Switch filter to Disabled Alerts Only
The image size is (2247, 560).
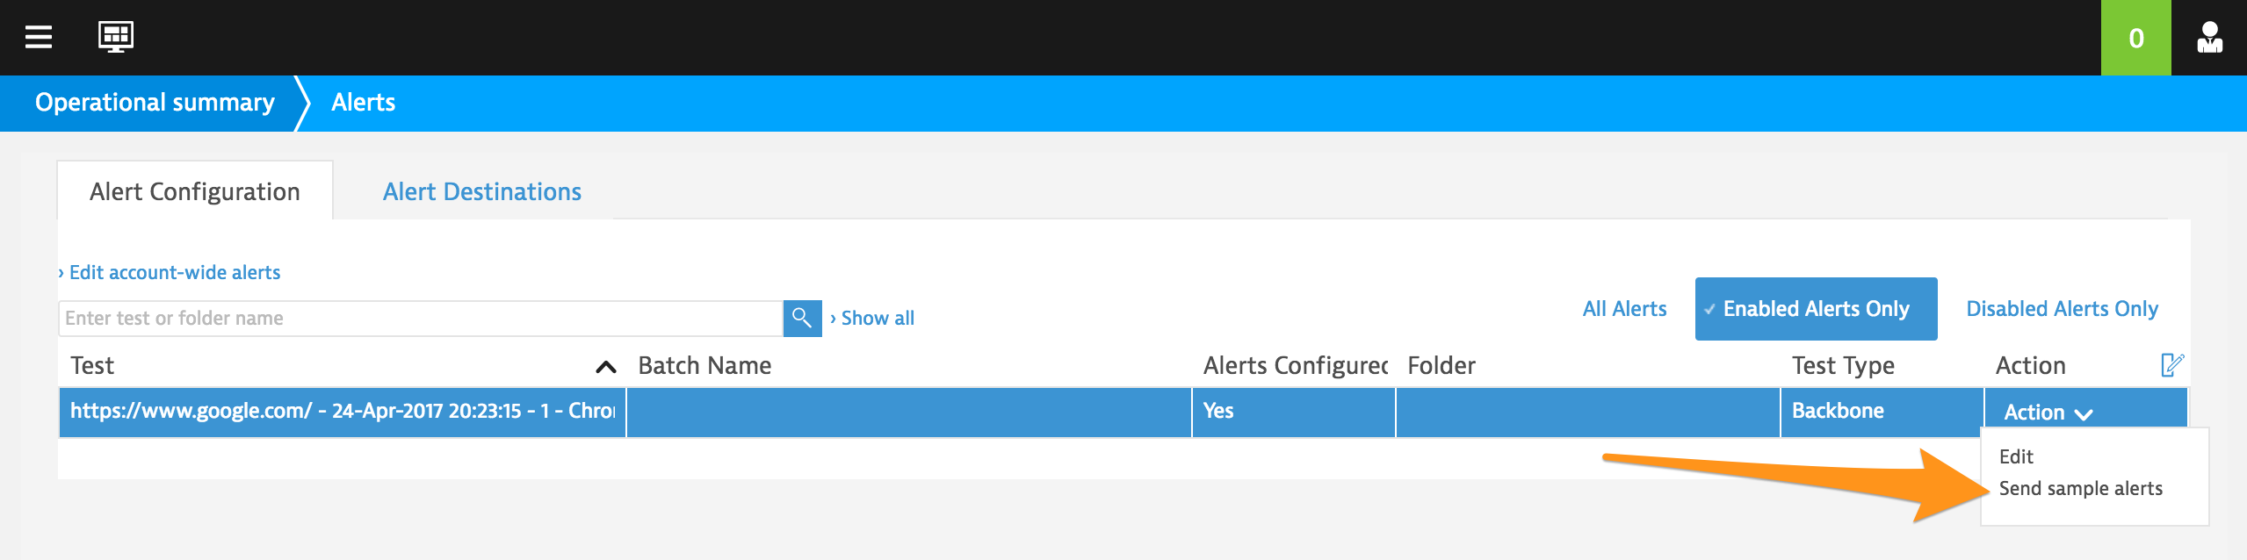coord(2062,309)
